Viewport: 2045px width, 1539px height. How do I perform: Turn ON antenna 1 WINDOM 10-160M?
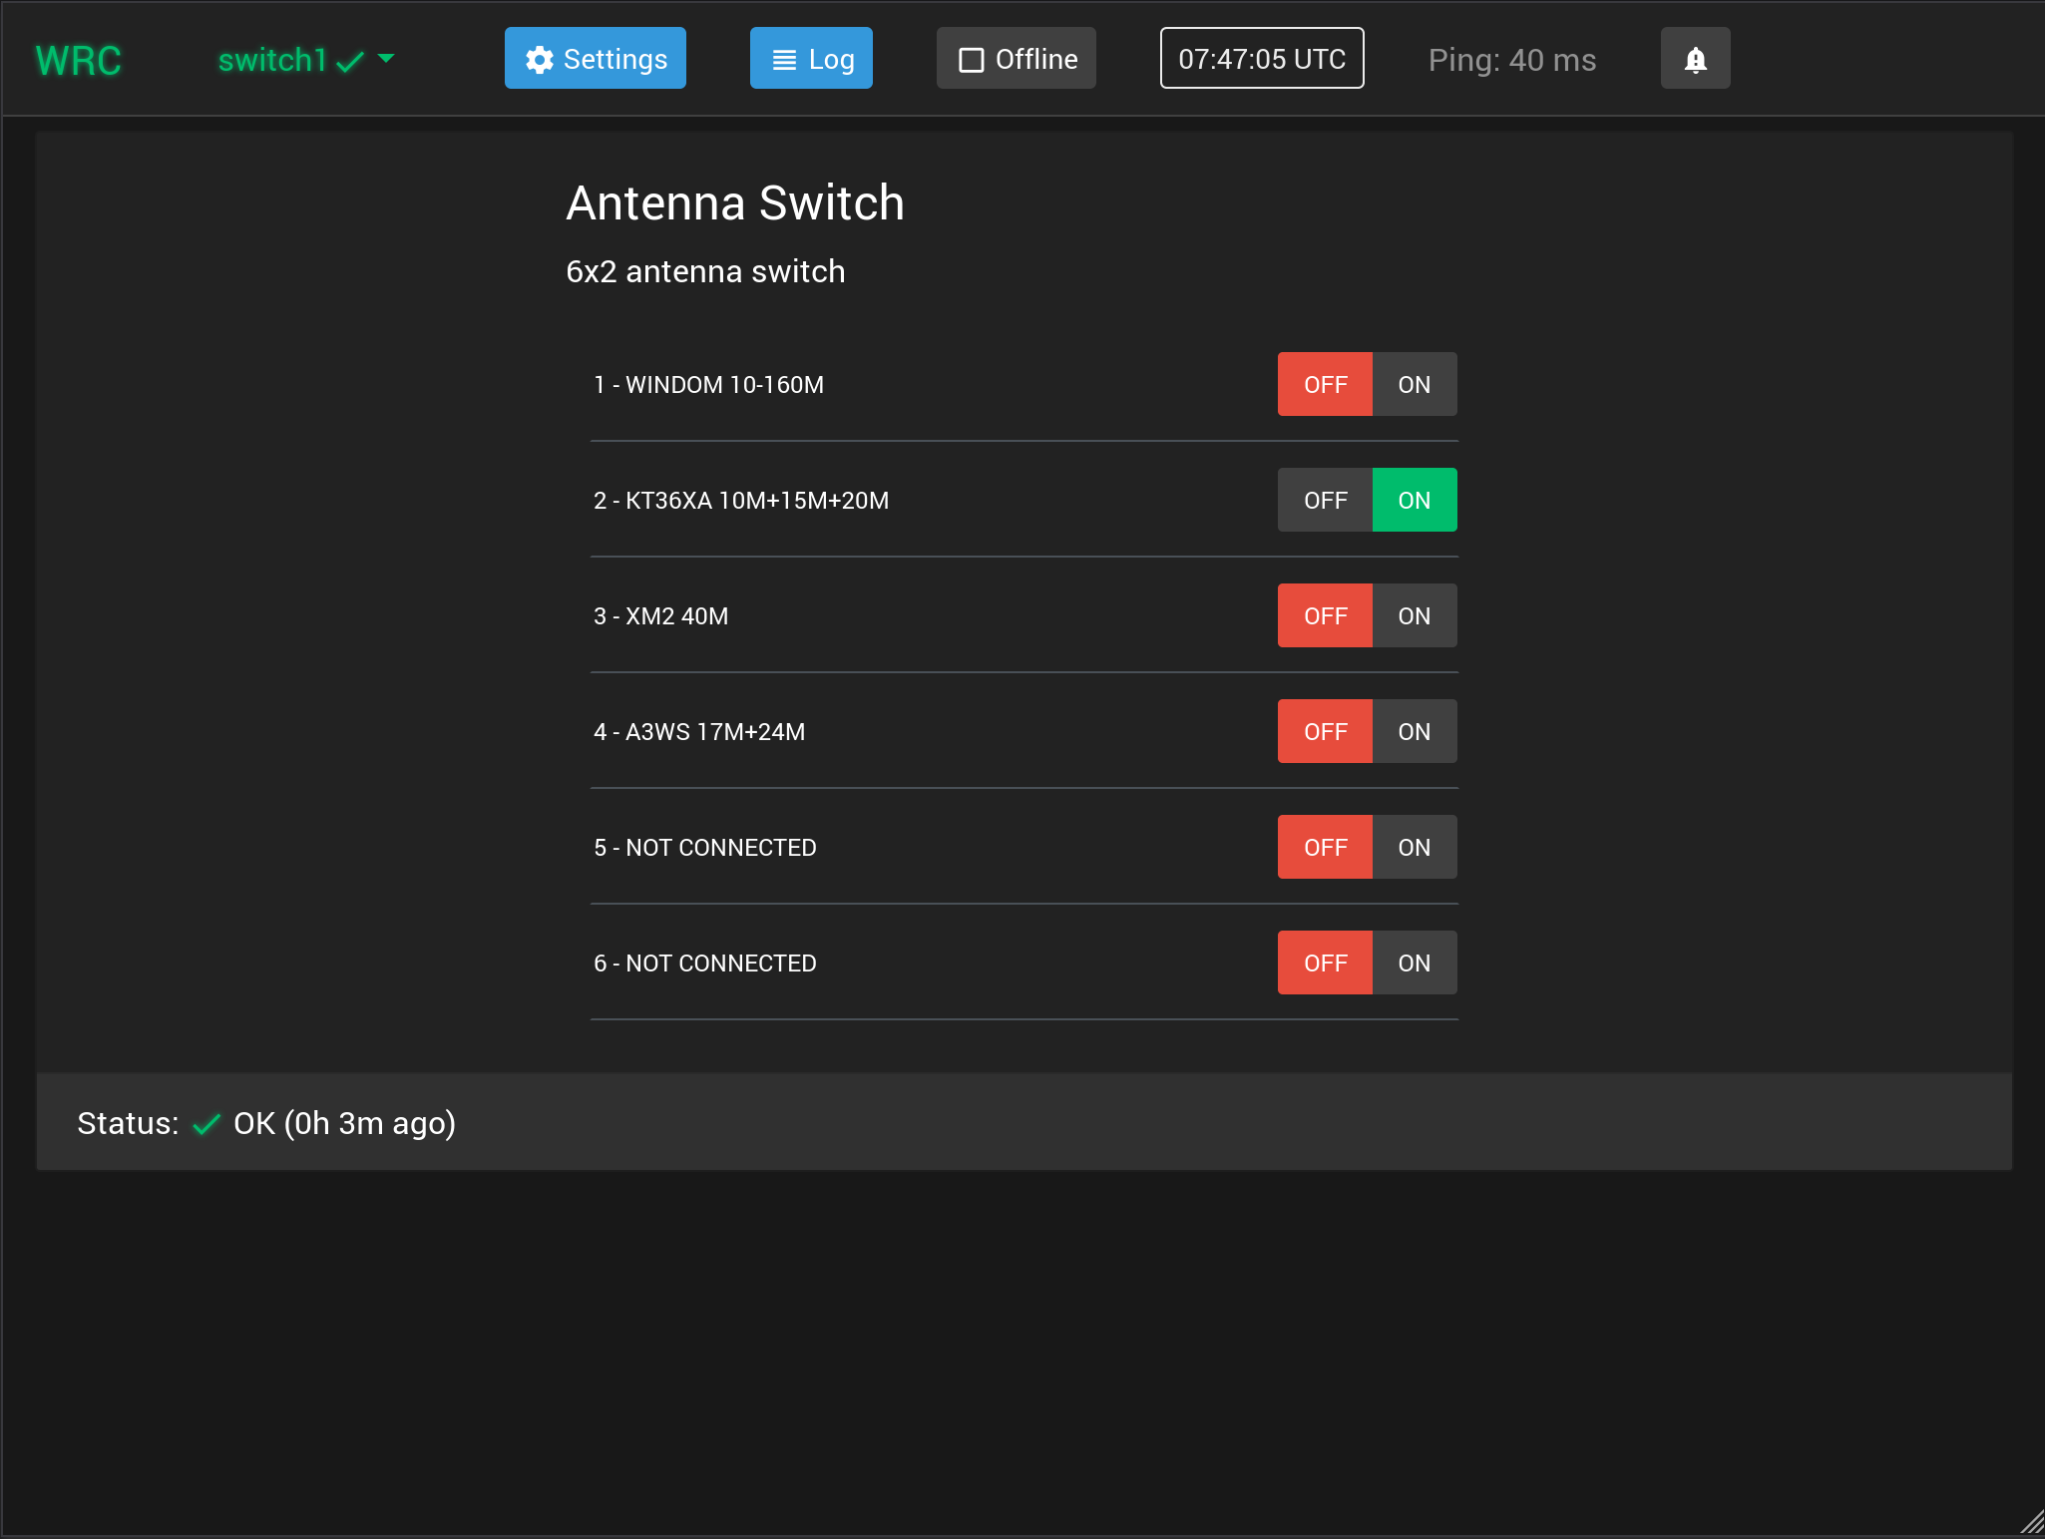pyautogui.click(x=1414, y=385)
